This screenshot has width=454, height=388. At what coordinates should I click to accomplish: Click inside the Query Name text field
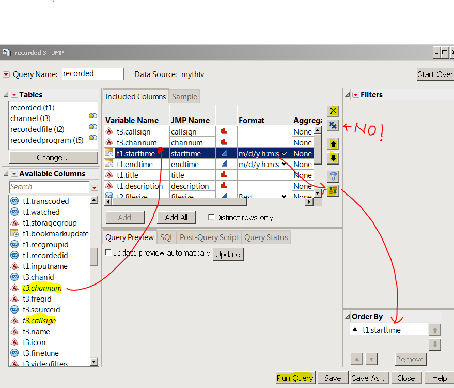coord(92,73)
